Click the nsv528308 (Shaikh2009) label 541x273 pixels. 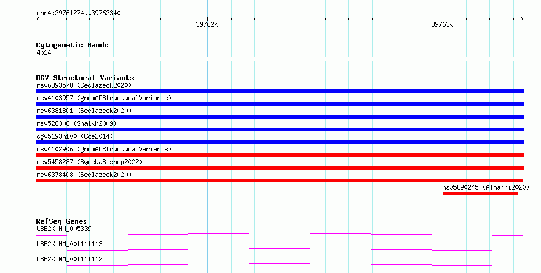(x=77, y=123)
